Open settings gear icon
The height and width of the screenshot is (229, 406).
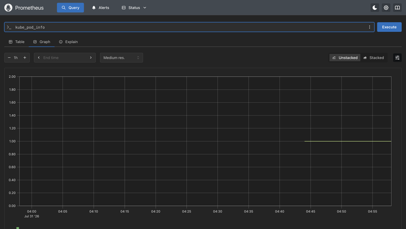click(386, 8)
